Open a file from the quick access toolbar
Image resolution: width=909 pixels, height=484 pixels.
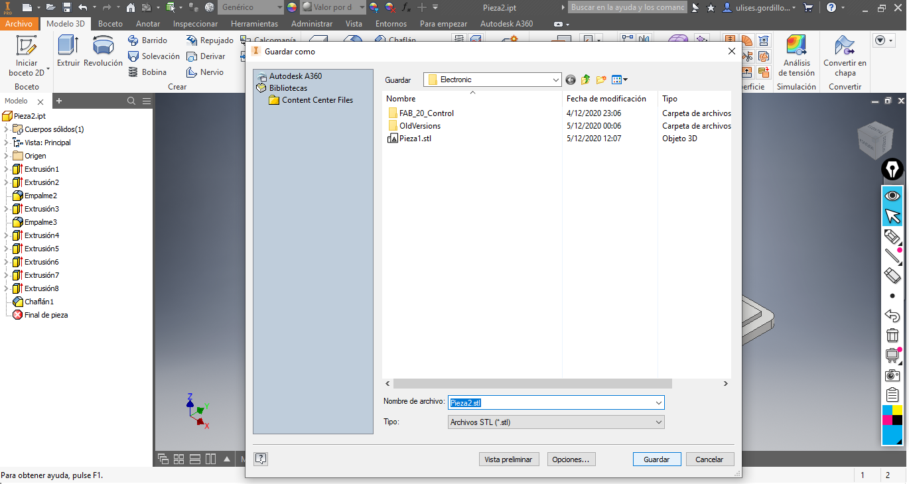[50, 7]
